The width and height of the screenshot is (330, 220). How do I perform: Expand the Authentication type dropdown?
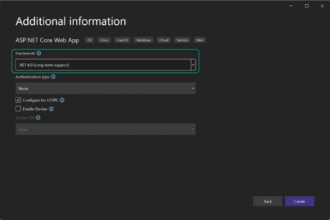[106, 88]
